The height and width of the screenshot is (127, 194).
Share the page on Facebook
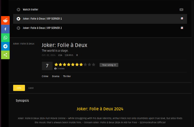click(x=5, y=29)
